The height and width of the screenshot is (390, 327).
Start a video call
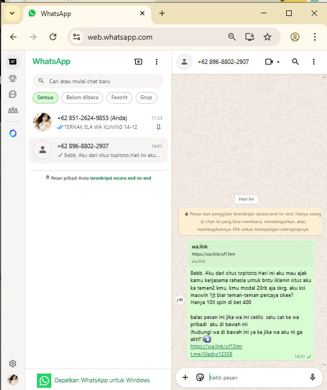click(x=269, y=62)
